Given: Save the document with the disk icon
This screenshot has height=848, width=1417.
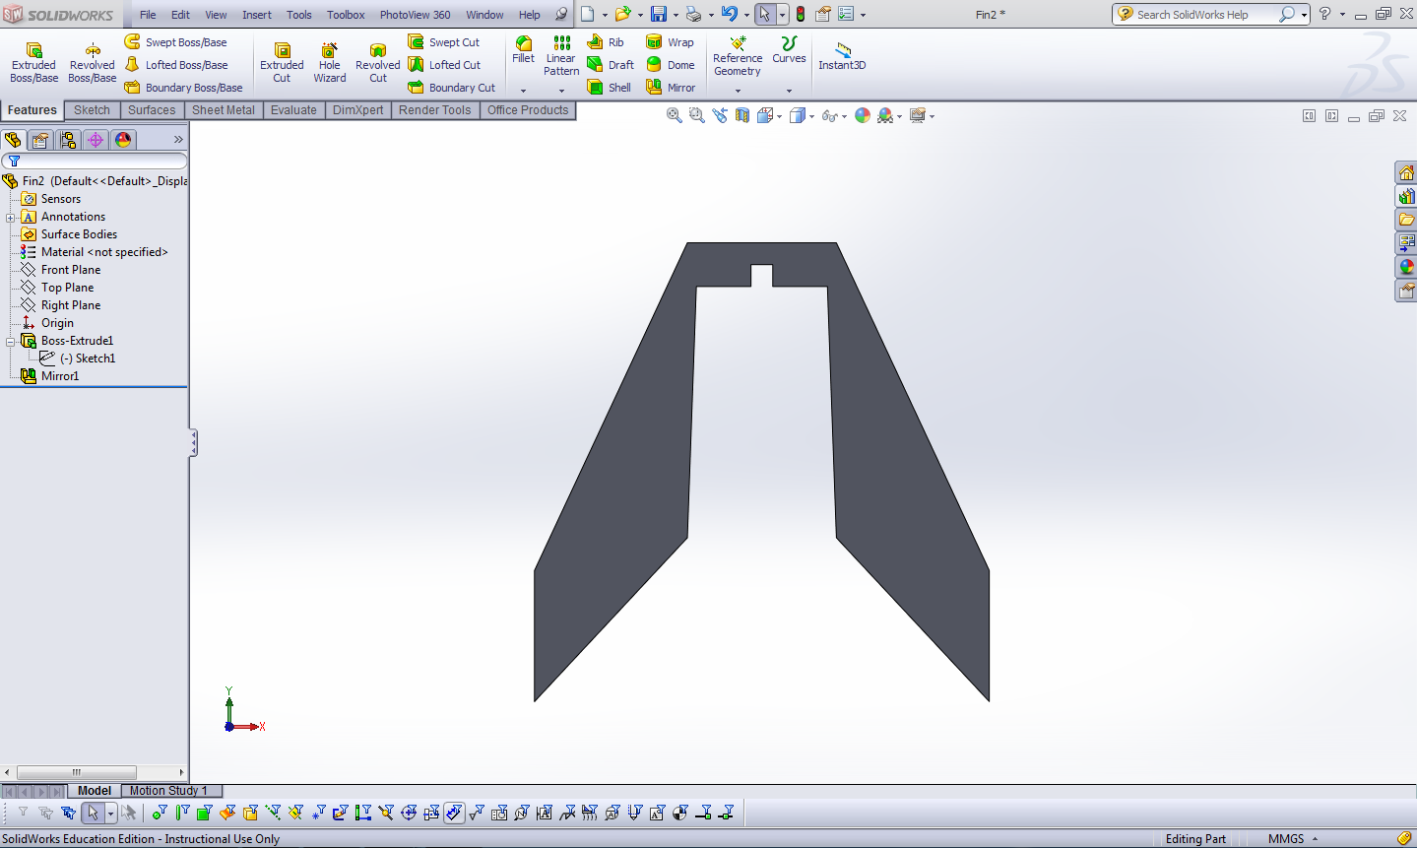Looking at the screenshot, I should click(x=659, y=14).
